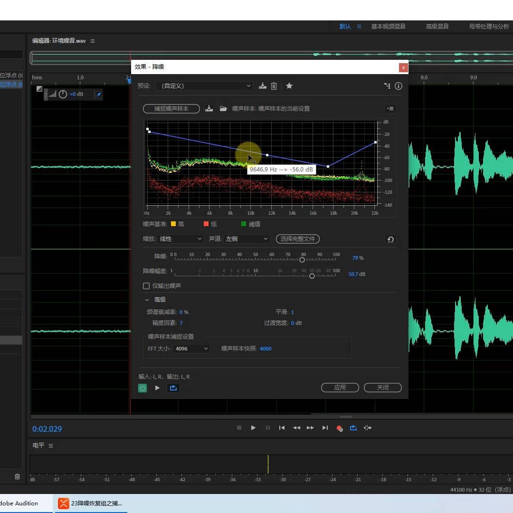Open the effect info icon in dialog
This screenshot has width=513, height=513.
[x=398, y=85]
